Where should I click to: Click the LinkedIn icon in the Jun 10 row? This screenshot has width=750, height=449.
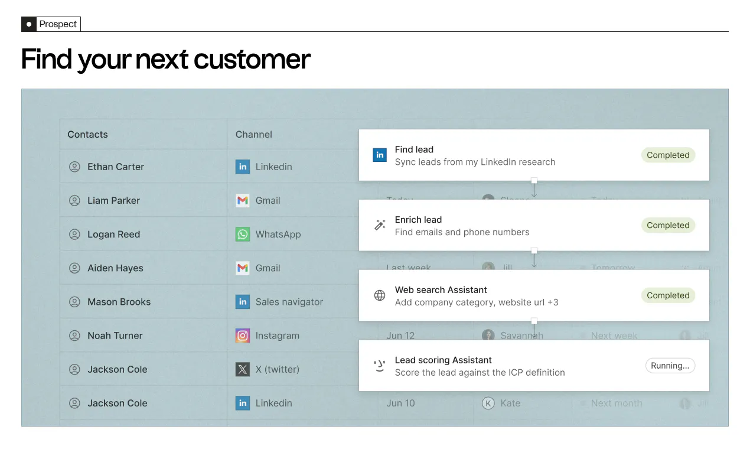click(x=243, y=403)
